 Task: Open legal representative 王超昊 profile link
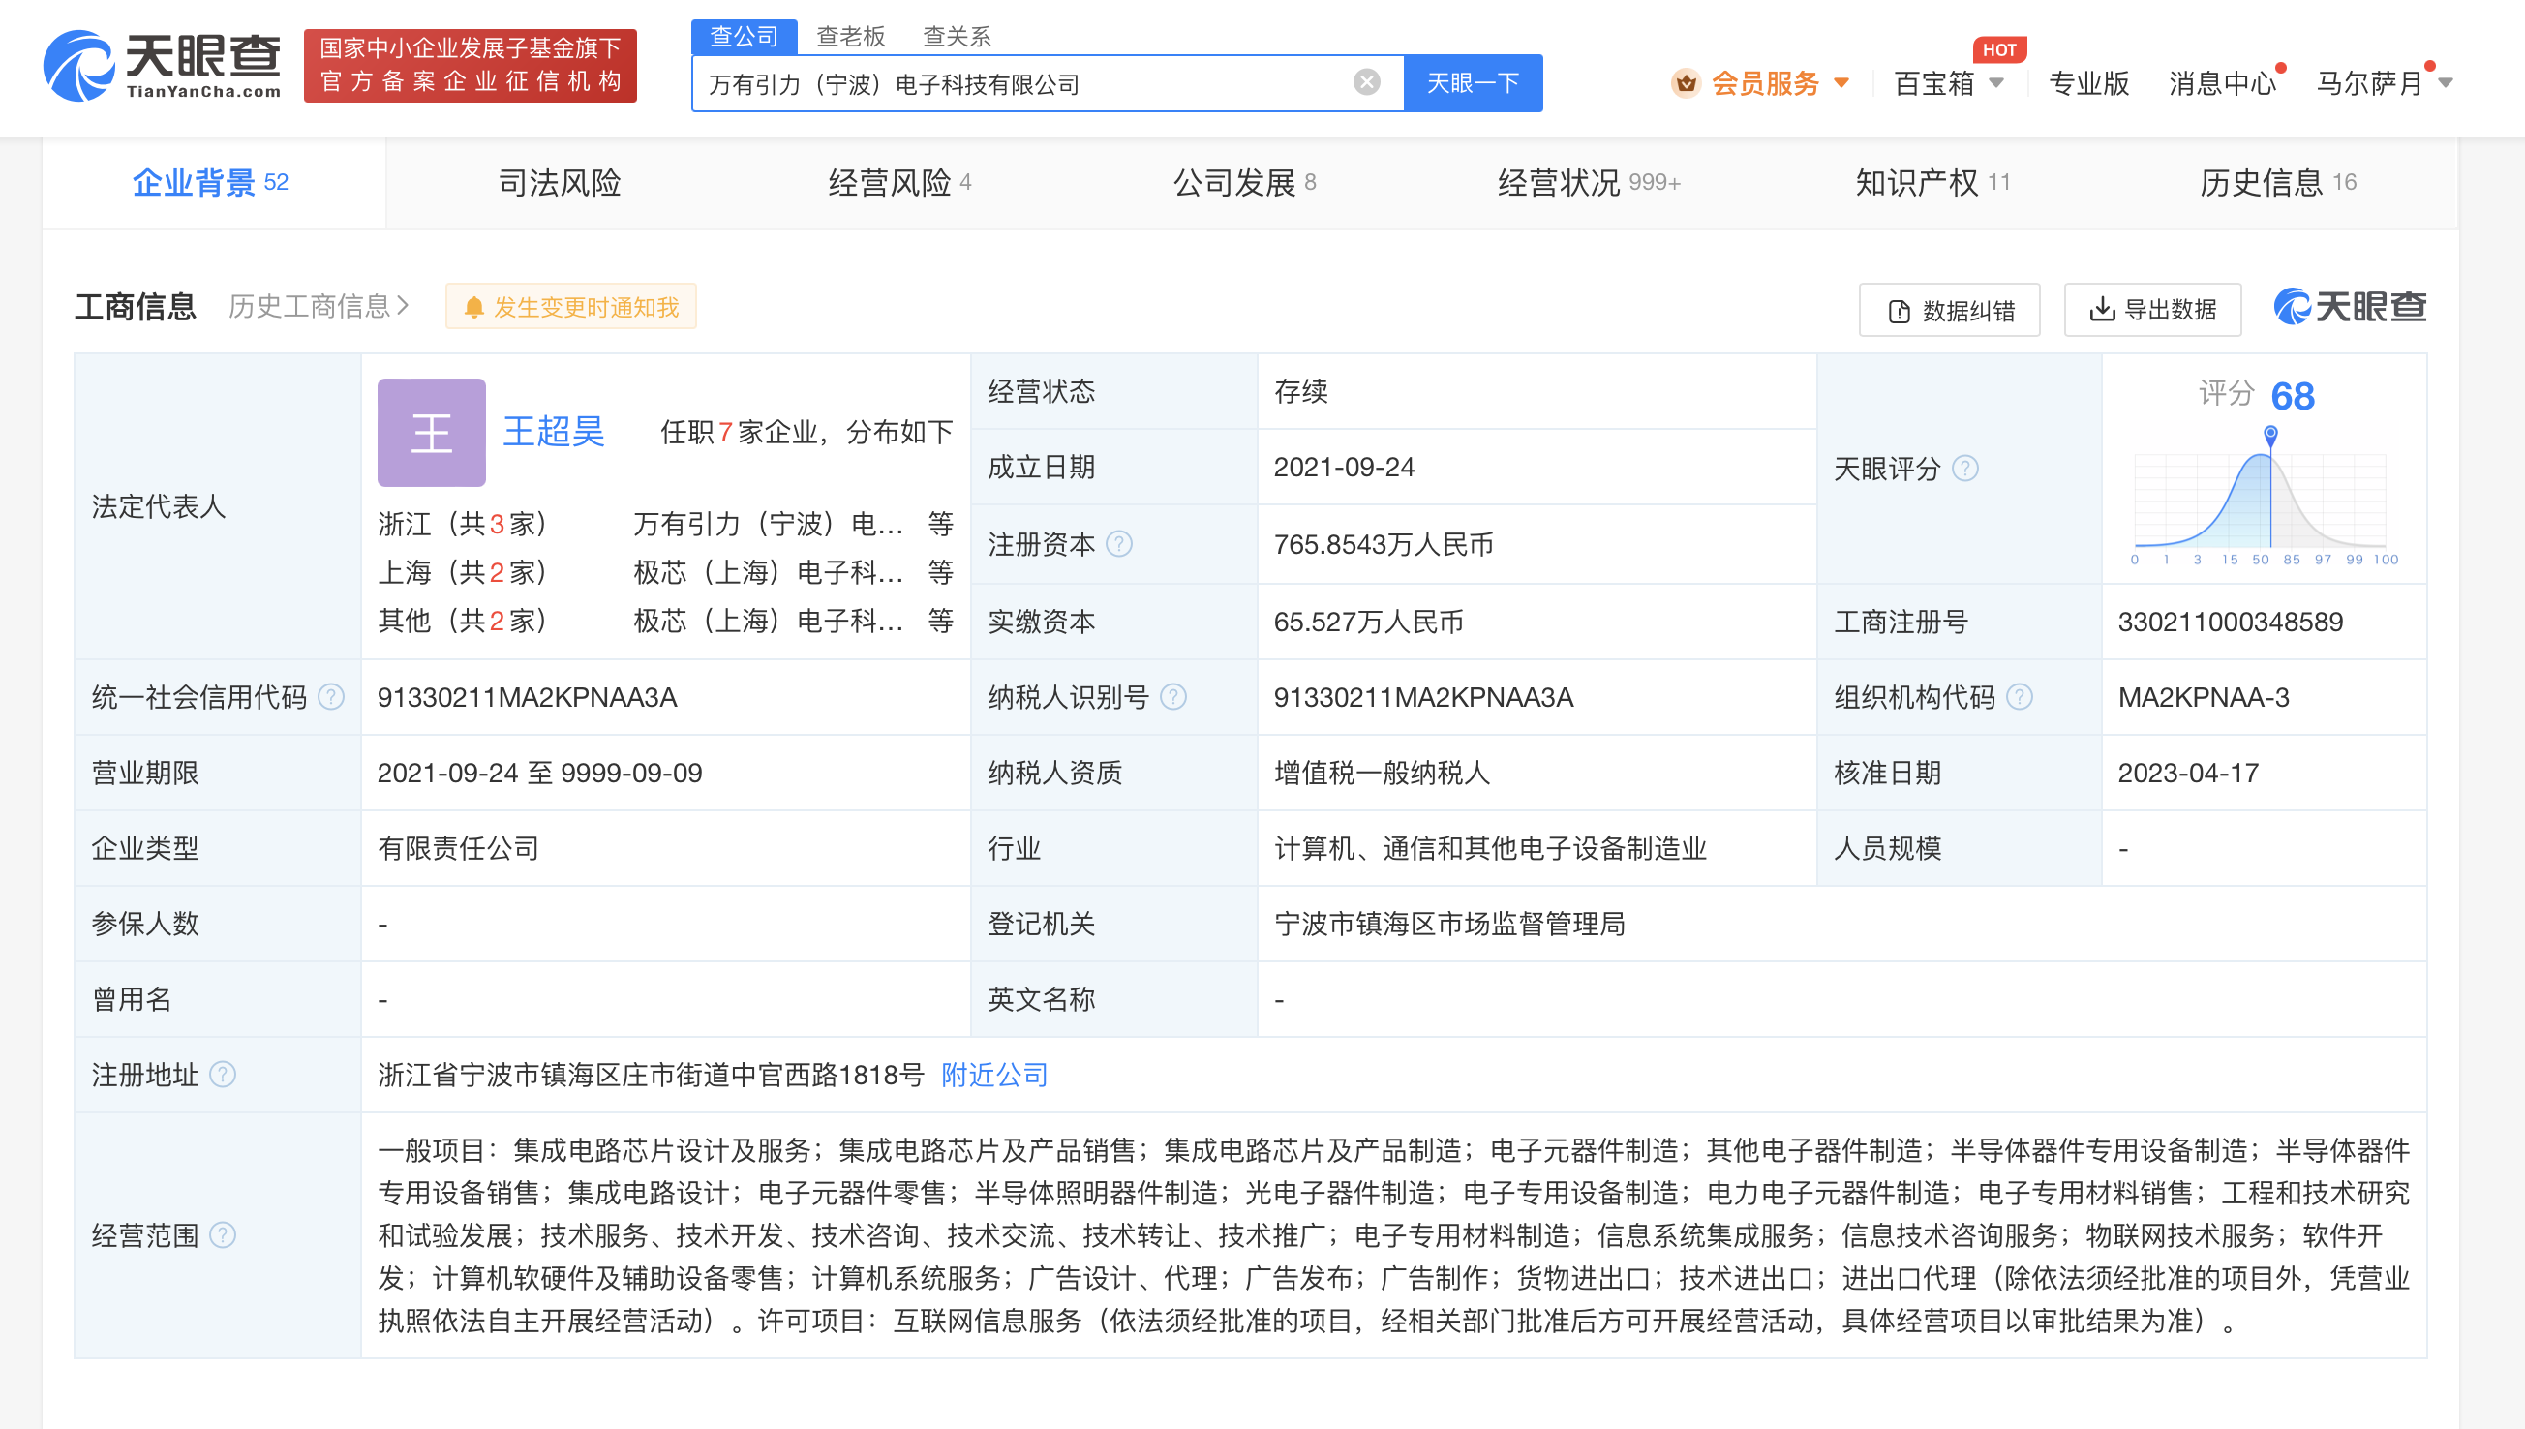click(x=554, y=432)
